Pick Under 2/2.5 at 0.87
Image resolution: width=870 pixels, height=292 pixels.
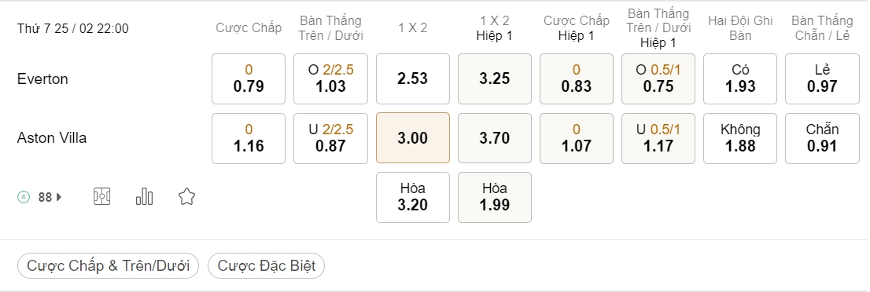tap(330, 138)
